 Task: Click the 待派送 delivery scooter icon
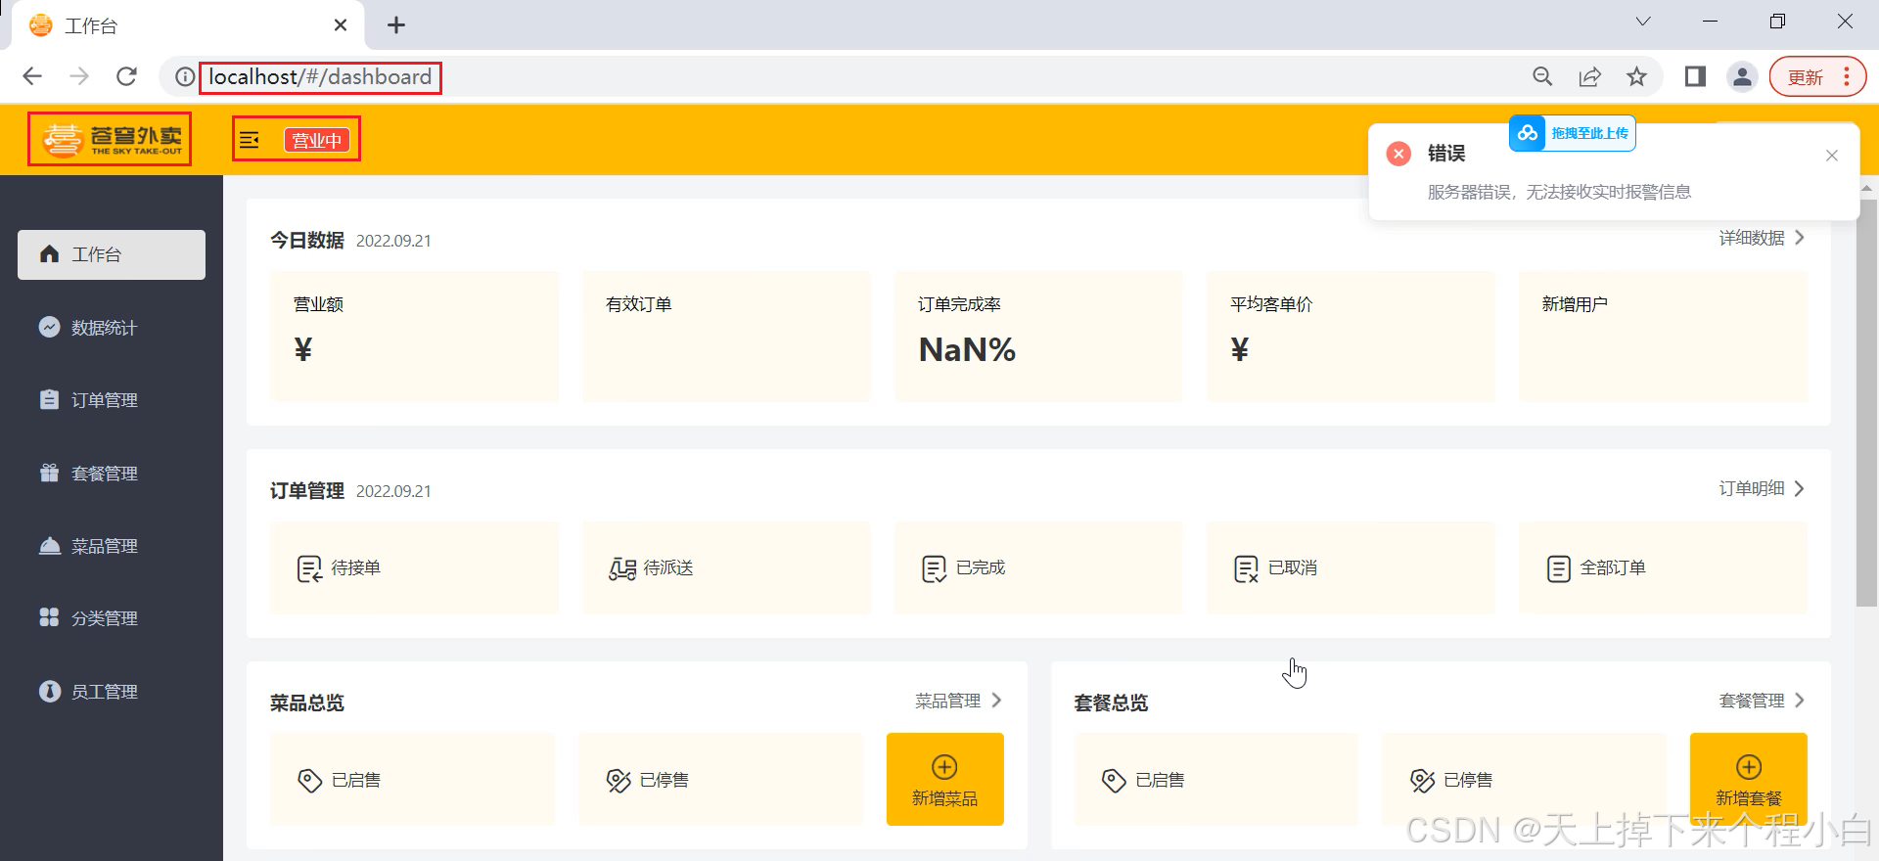[622, 568]
